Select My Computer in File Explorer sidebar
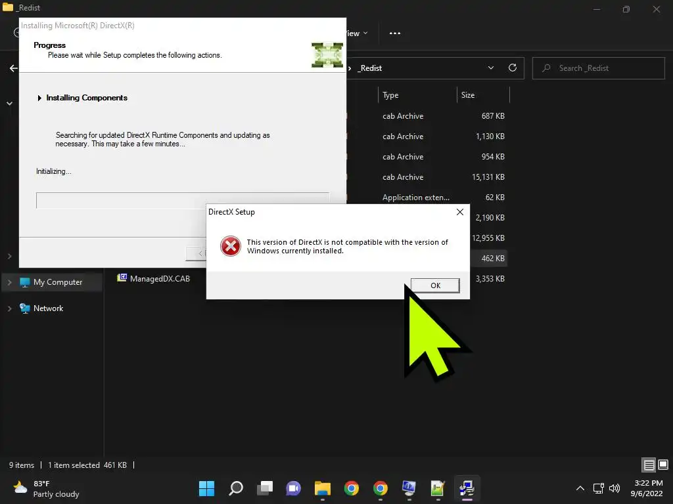The width and height of the screenshot is (673, 504). point(58,282)
